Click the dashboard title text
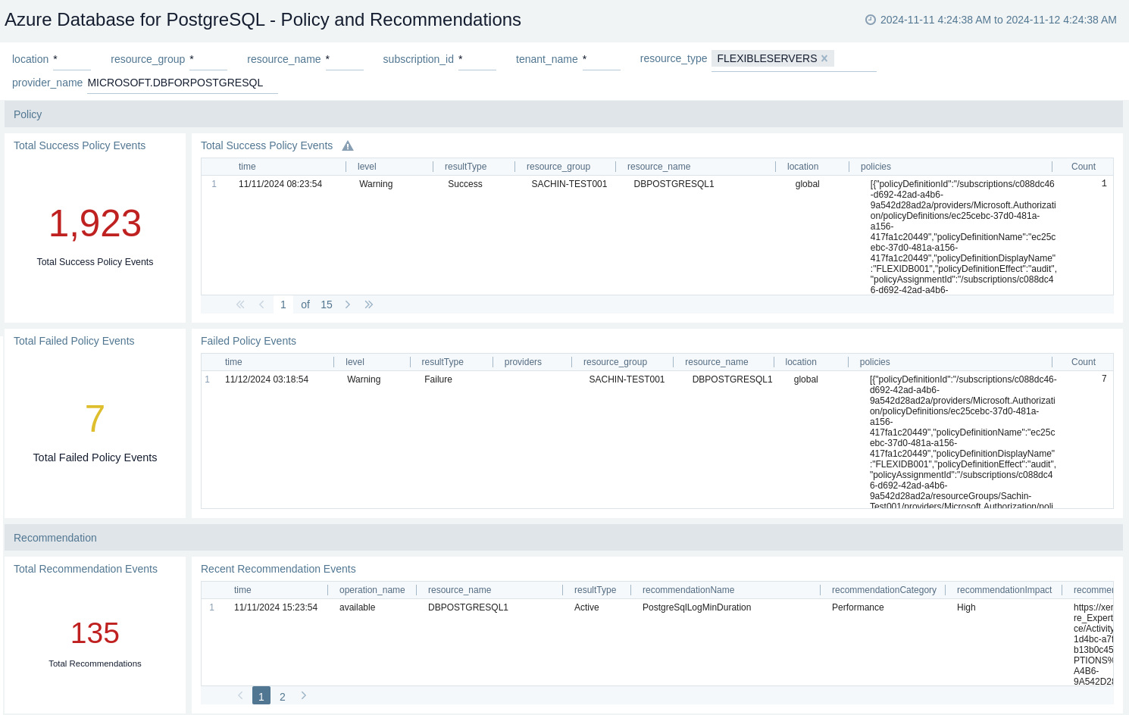The width and height of the screenshot is (1129, 715). 263,20
